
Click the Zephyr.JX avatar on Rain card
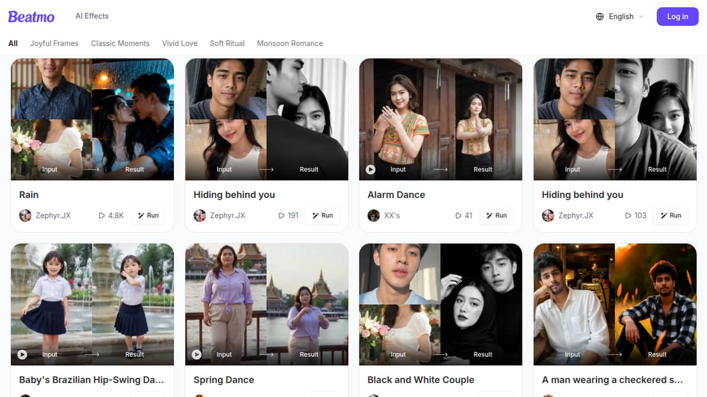(25, 216)
